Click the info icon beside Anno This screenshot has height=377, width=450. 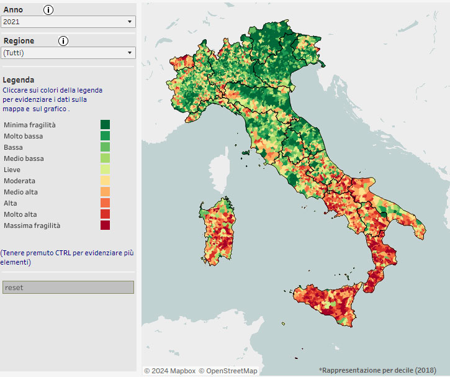48,10
